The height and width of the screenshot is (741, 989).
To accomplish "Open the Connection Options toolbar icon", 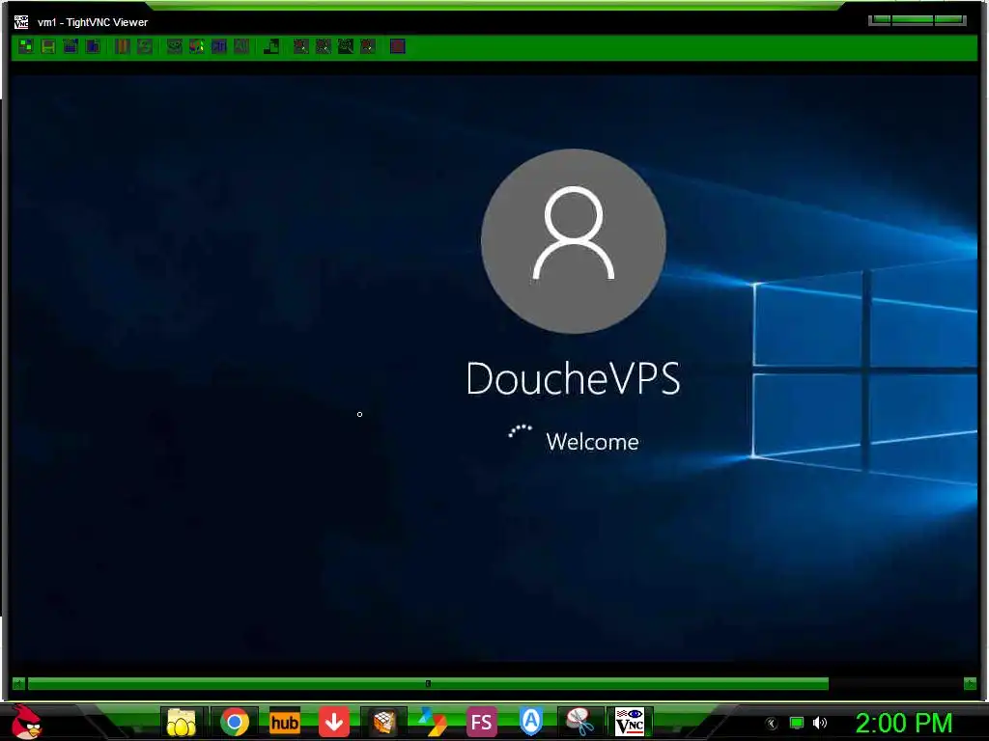I will click(71, 46).
